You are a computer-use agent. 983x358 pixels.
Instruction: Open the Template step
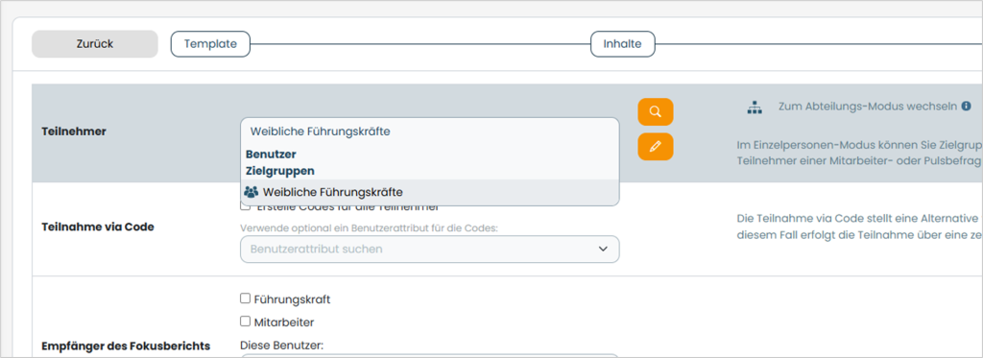pos(210,44)
